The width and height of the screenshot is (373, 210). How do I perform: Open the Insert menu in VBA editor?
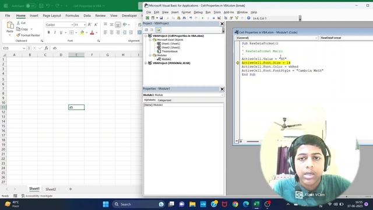click(175, 12)
